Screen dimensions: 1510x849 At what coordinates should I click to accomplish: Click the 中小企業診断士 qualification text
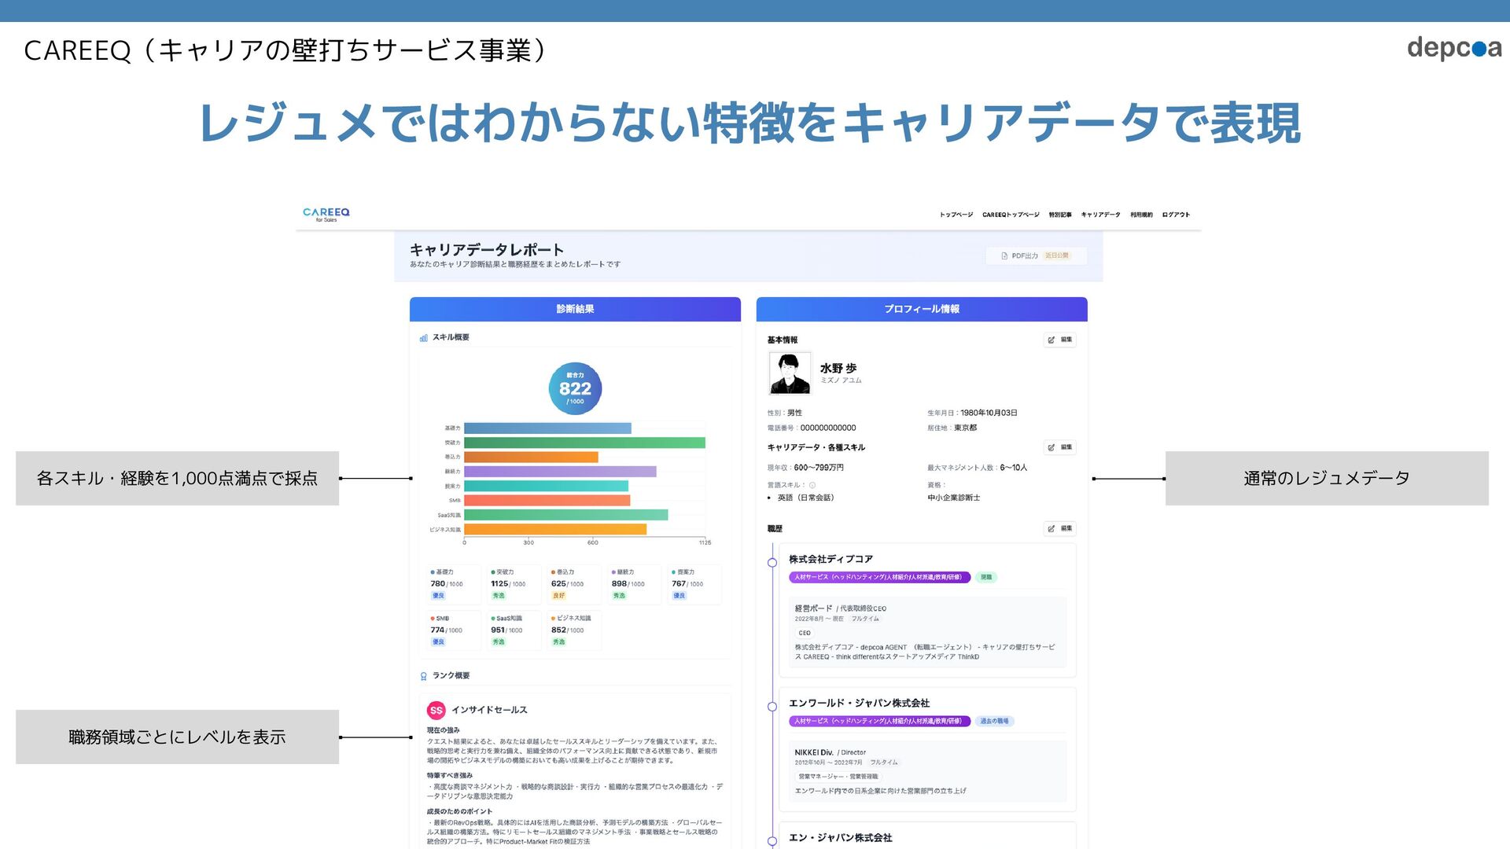(953, 498)
